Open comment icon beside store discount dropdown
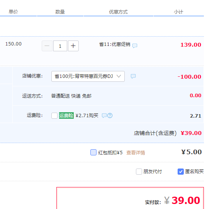The image size is (217, 209). pyautogui.click(x=133, y=76)
